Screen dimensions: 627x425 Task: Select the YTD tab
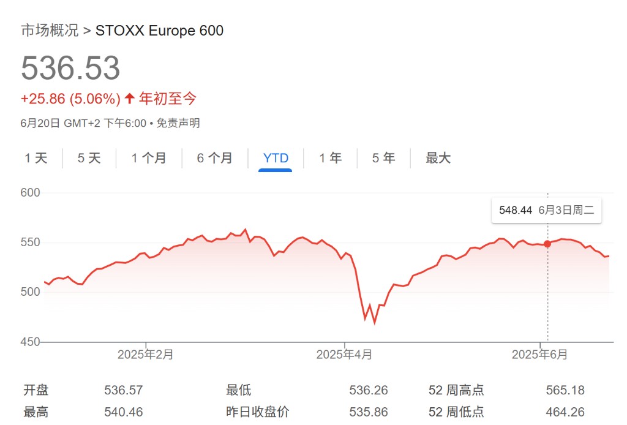(276, 158)
